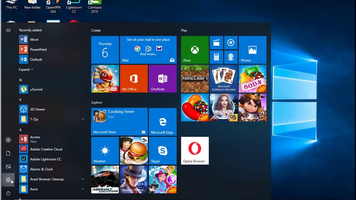Screen dimensions: 356x200
Task: Select the letter A index header
Action: 20,130
